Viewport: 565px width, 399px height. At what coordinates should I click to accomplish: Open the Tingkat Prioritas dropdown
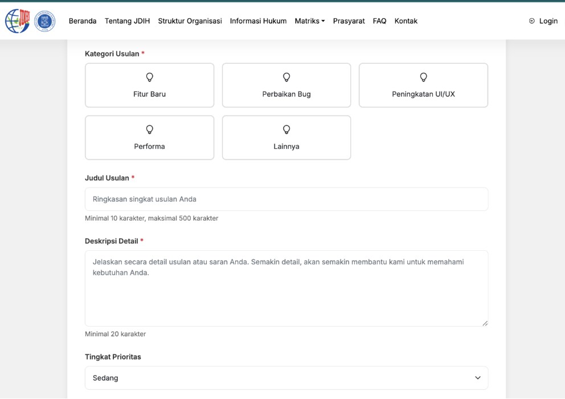coord(286,378)
